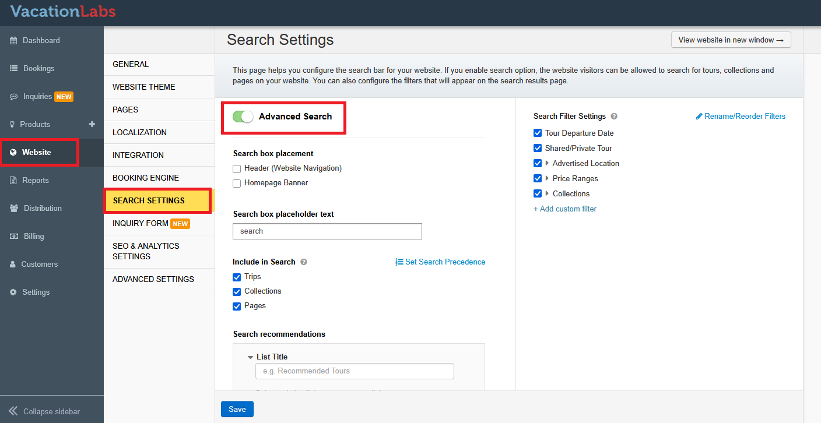
Task: Open the Rename/Reorder Filters link
Action: (x=741, y=117)
